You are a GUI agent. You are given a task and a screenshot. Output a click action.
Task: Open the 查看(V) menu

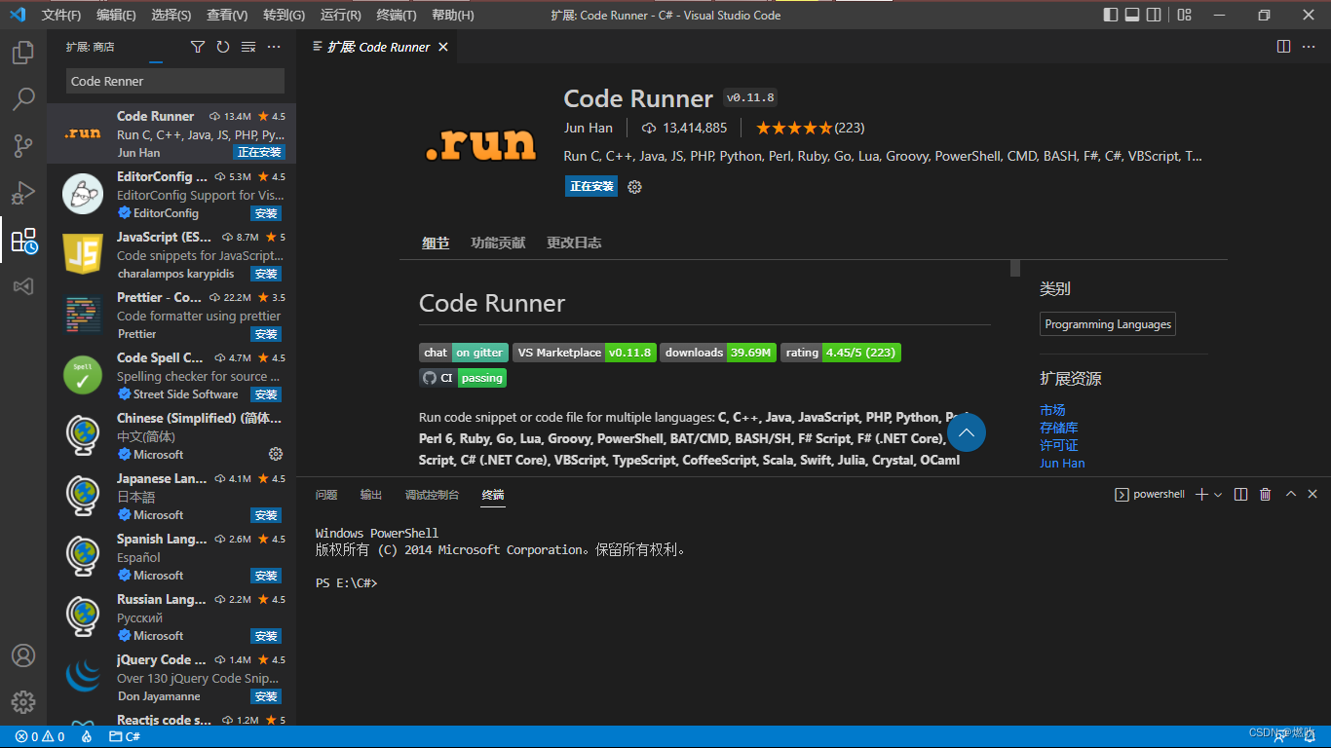pyautogui.click(x=227, y=15)
